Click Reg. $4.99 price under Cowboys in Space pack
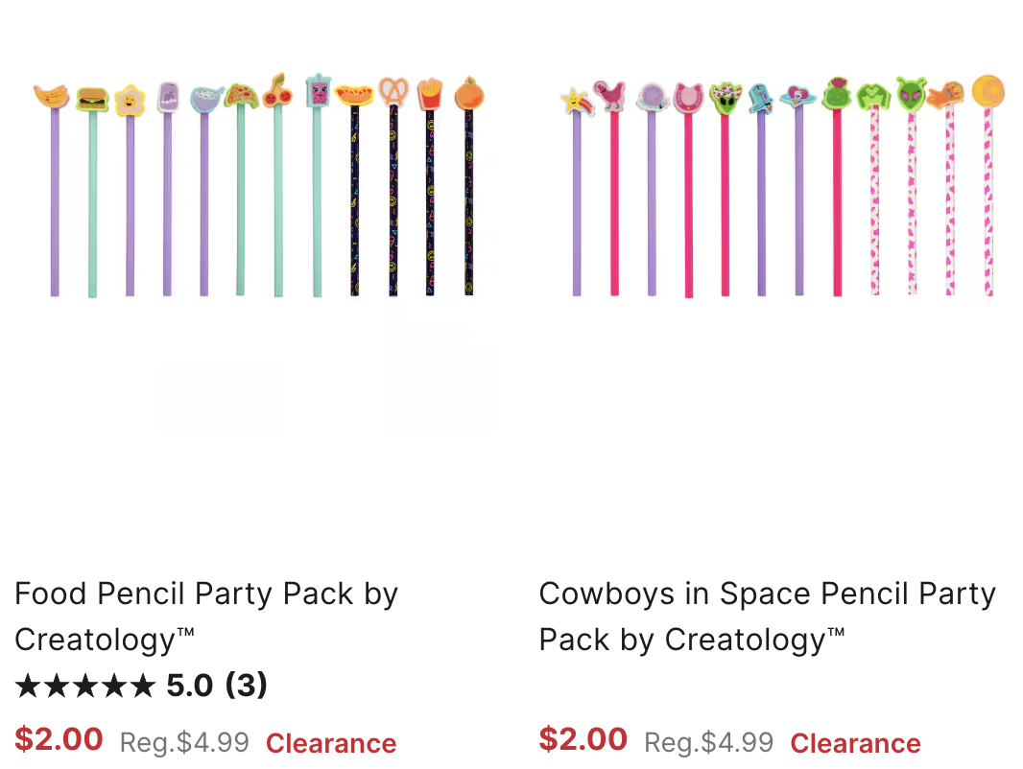The image size is (1023, 769). 708,742
